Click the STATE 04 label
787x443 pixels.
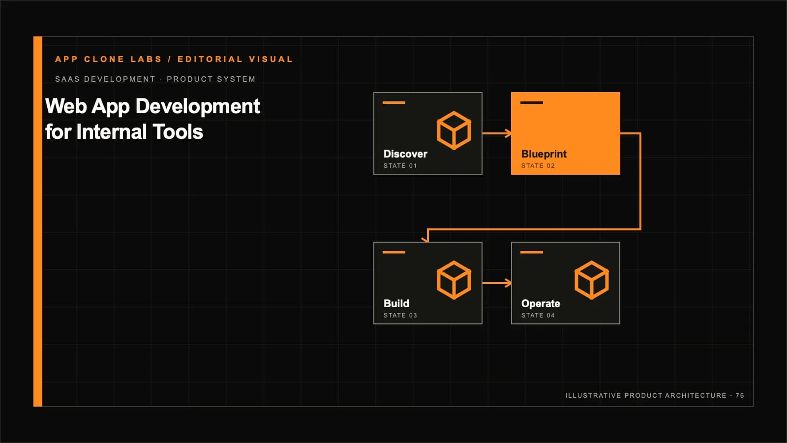538,316
